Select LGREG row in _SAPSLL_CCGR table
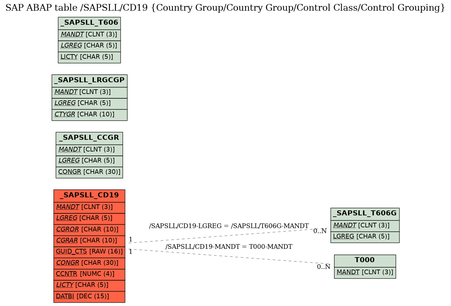451x306 pixels. tap(89, 161)
